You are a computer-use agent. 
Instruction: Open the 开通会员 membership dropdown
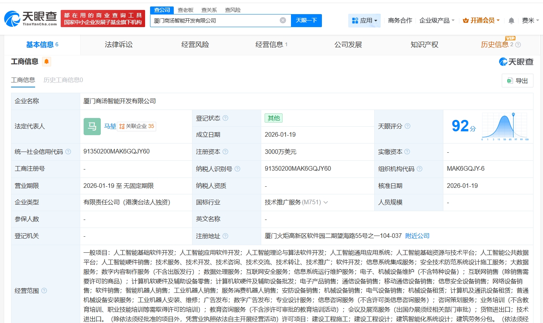coord(481,21)
